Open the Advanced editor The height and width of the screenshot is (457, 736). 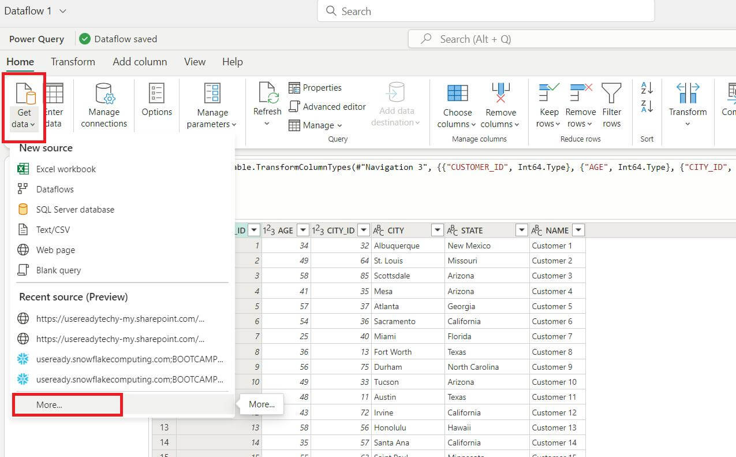point(327,106)
